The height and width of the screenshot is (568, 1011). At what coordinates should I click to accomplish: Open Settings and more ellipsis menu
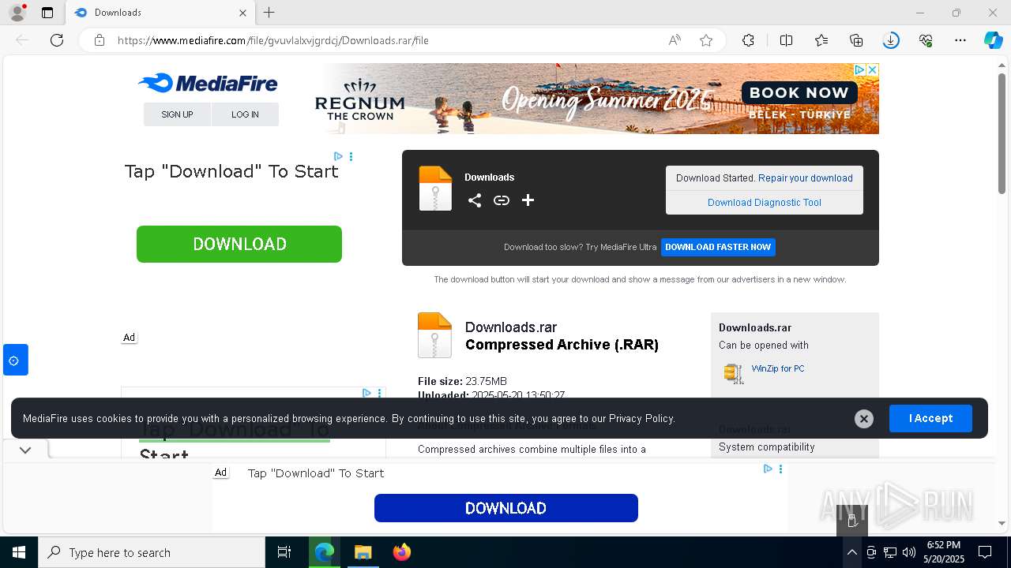960,40
